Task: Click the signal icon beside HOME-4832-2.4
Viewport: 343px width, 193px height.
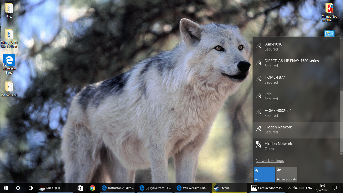Action: point(259,112)
